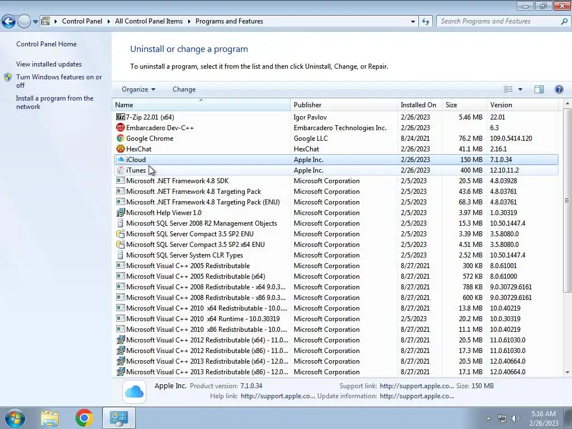Click the Back navigation arrow
The height and width of the screenshot is (429, 572).
click(8, 22)
